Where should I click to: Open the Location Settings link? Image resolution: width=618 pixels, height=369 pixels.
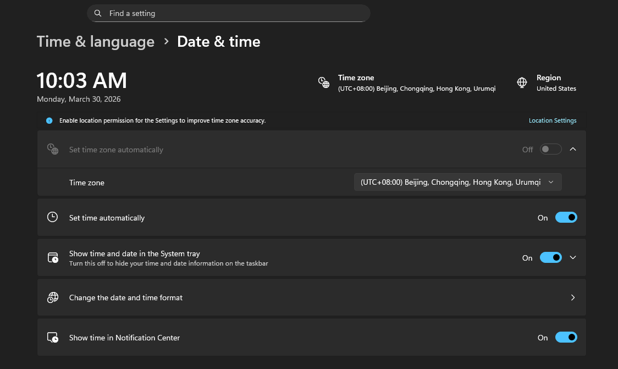553,120
